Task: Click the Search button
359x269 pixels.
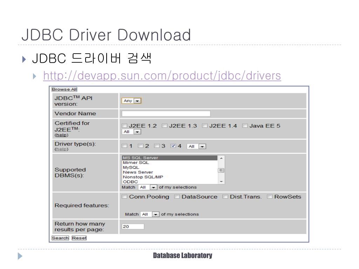Action: tap(60, 238)
